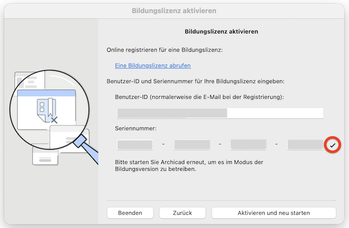
Task: Focus the second Seriennummer field
Action: click(x=192, y=144)
